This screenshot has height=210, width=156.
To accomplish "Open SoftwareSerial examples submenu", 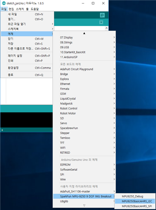I will [84, 170].
